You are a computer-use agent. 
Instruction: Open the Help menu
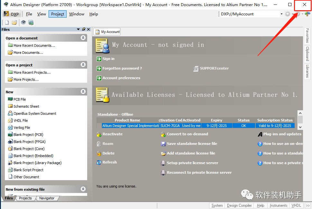pos(94,14)
